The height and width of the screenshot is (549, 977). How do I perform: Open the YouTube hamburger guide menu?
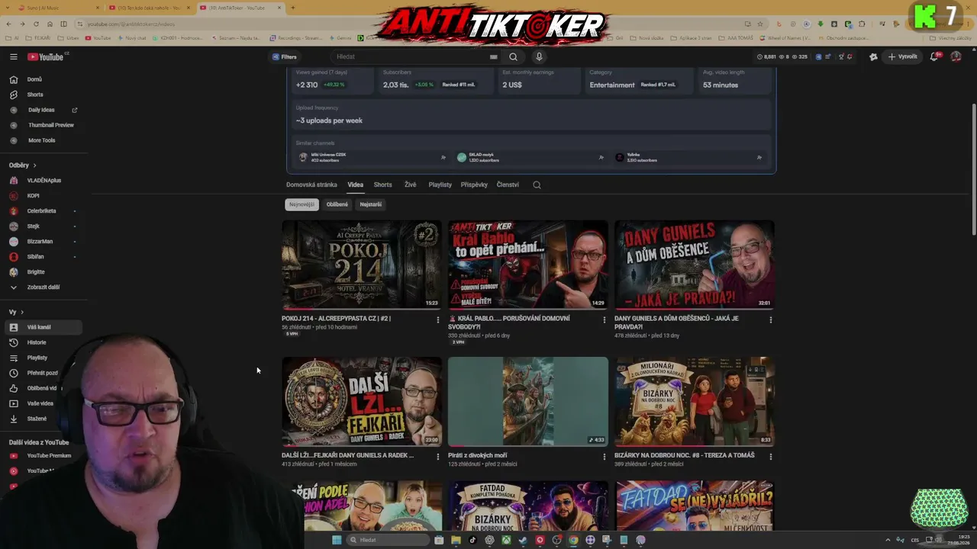(x=14, y=56)
